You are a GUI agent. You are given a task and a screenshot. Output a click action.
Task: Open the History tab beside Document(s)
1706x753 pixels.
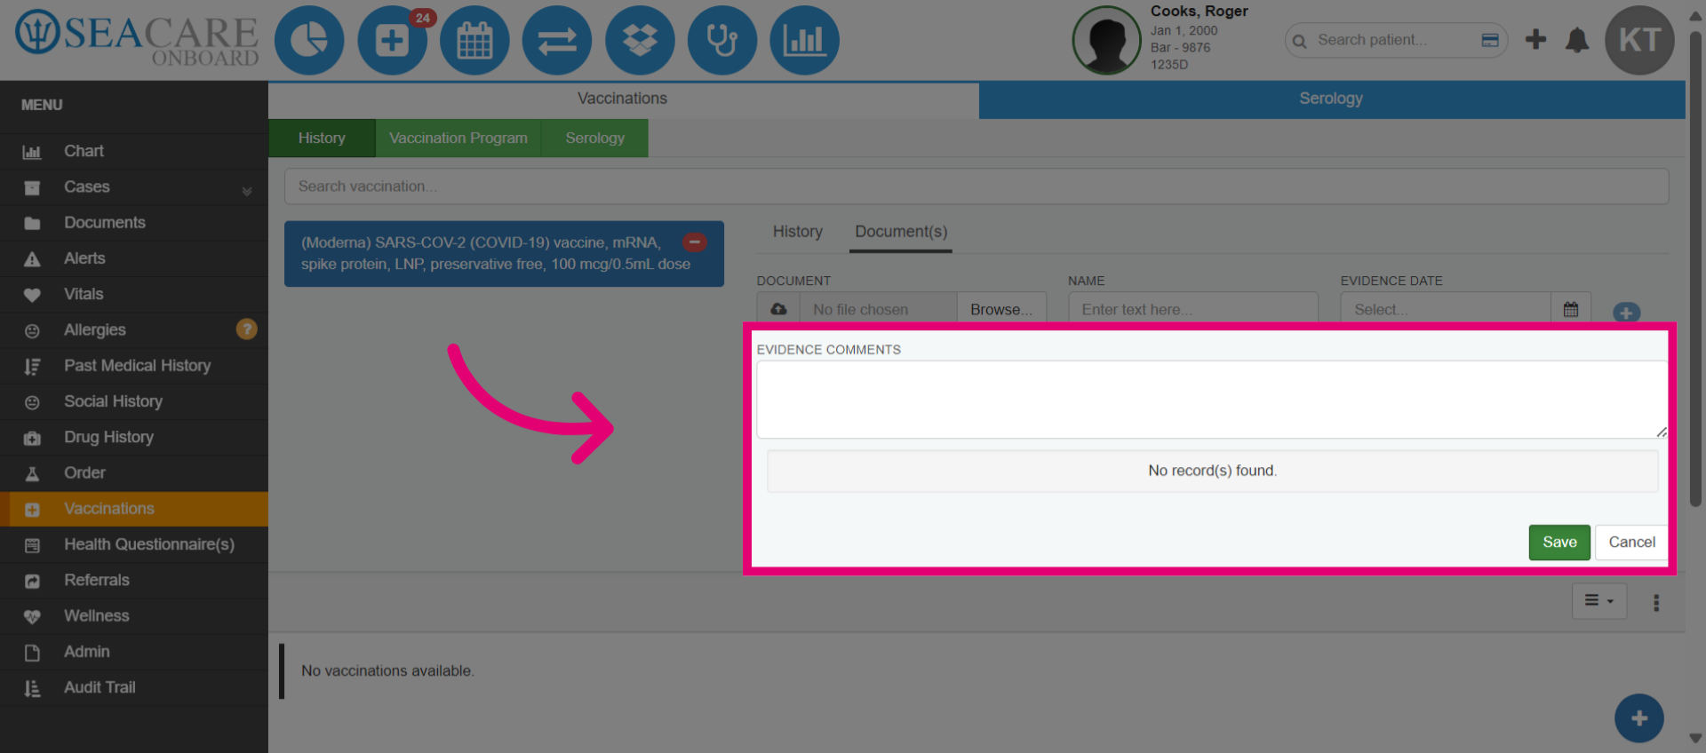coord(798,232)
